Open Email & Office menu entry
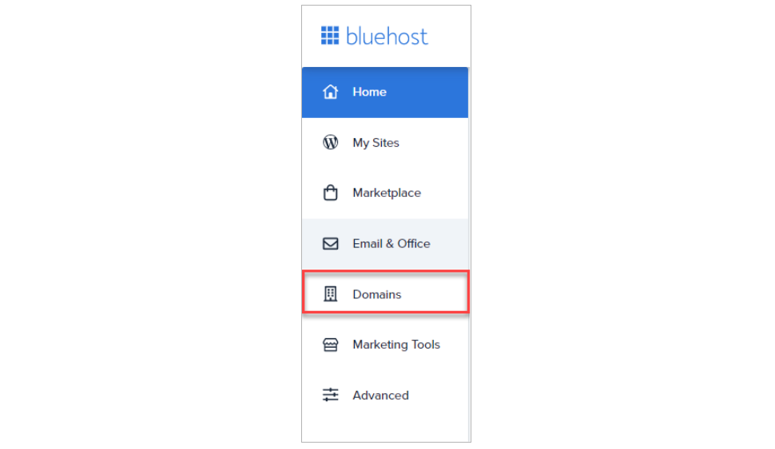The image size is (775, 449). pos(385,244)
